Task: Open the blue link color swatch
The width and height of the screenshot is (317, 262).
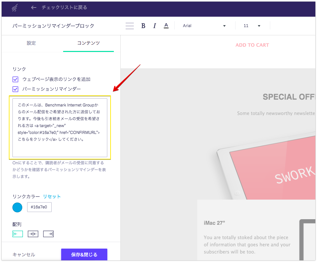Action: tap(17, 207)
